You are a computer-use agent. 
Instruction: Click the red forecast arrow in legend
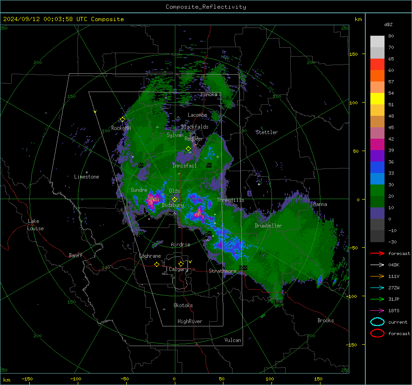pos(377,253)
